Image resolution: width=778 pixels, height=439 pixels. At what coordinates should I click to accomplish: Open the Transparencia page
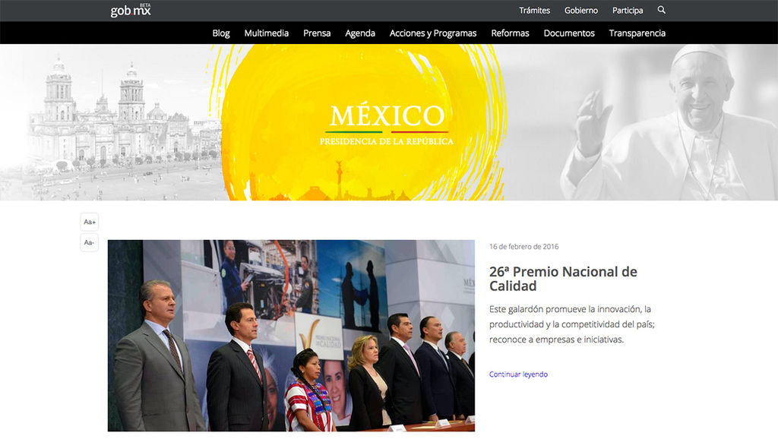tap(637, 33)
